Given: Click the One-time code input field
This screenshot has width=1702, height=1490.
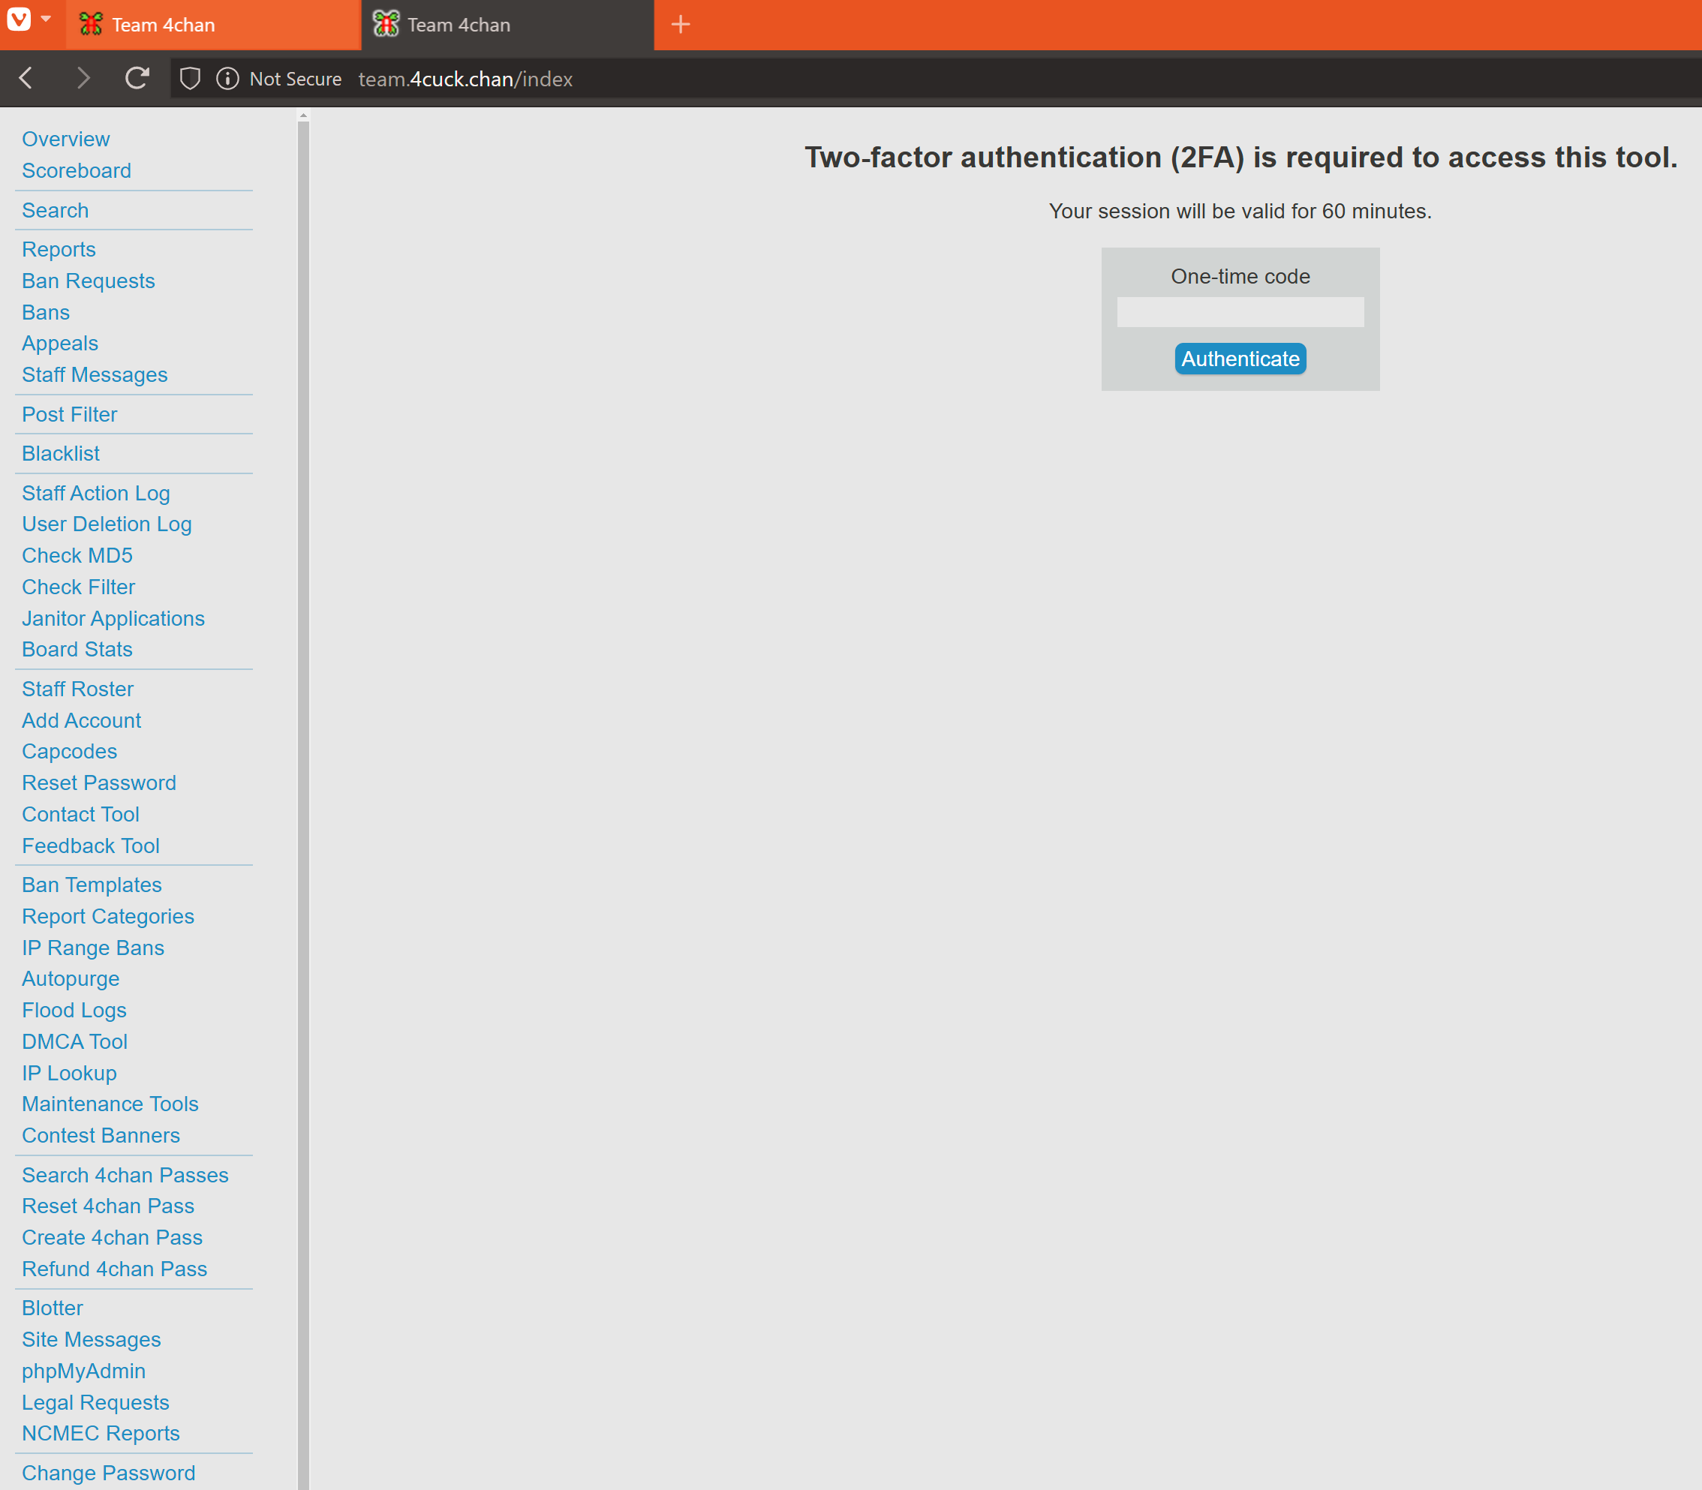Looking at the screenshot, I should (1240, 312).
